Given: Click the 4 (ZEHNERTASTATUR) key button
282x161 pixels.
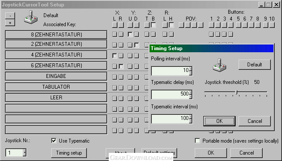Looking at the screenshot, I should (56, 55).
